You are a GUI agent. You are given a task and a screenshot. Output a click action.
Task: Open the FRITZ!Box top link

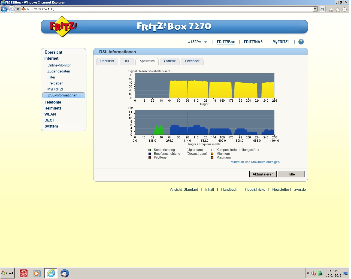(x=226, y=42)
